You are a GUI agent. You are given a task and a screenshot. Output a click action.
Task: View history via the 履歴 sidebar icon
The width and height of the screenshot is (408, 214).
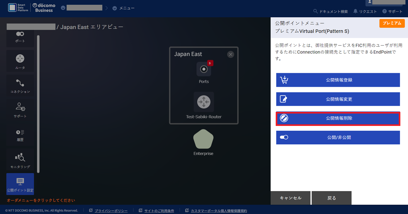20,135
